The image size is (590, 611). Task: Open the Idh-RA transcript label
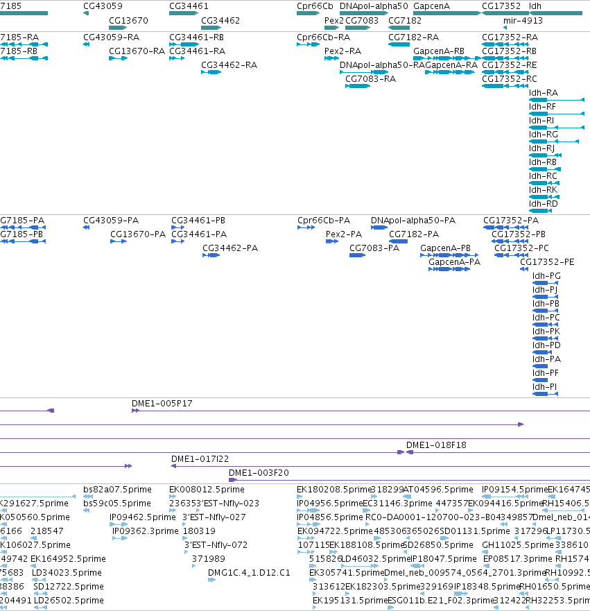544,93
